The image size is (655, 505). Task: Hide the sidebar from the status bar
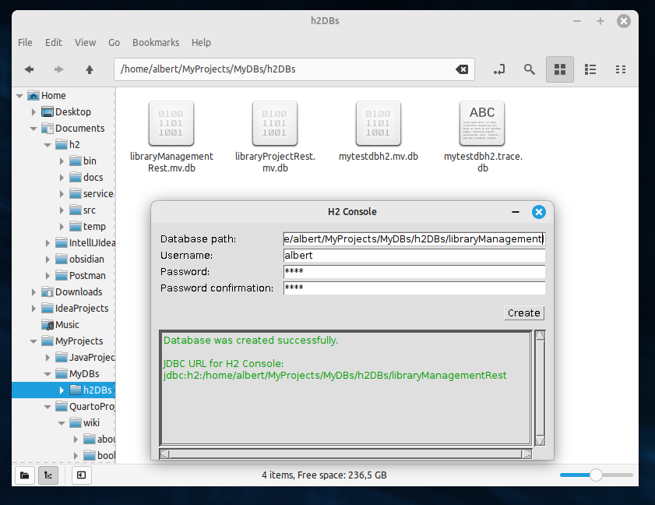pos(82,475)
